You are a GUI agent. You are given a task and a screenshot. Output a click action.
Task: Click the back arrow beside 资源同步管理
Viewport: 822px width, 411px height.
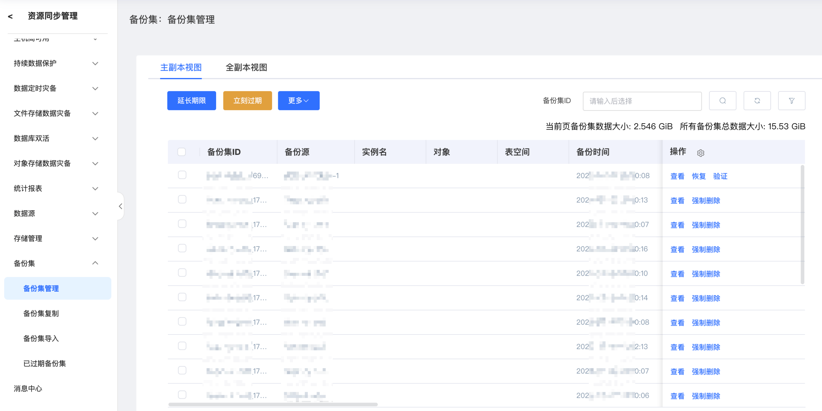pos(10,16)
